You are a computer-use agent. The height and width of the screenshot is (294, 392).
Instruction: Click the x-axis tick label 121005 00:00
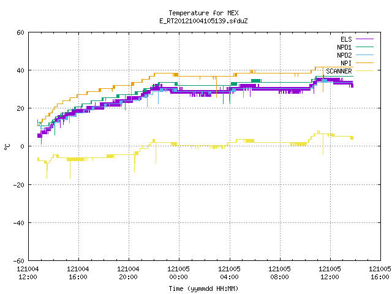coord(178,273)
